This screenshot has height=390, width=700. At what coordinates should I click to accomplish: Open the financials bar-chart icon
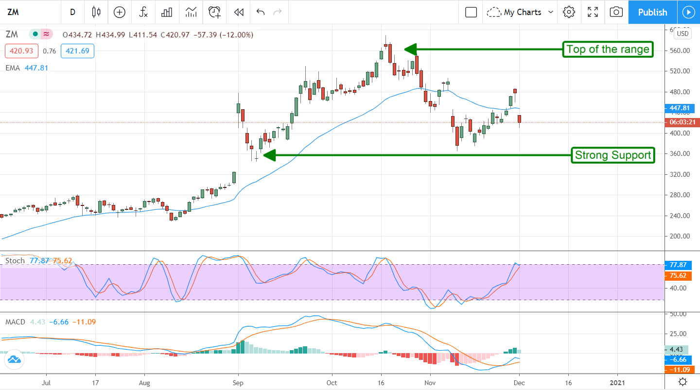click(167, 12)
